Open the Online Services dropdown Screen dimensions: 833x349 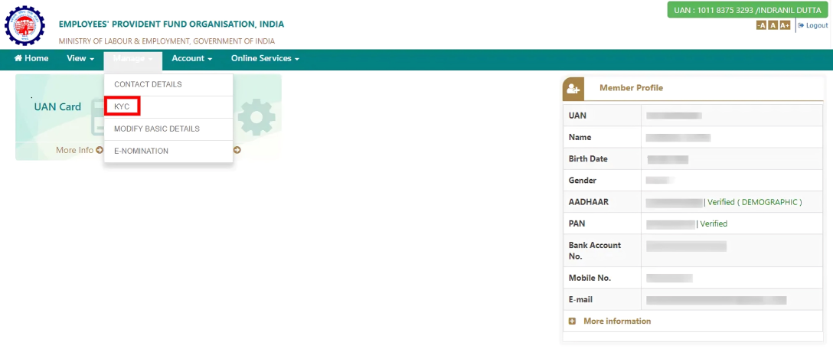(x=265, y=58)
